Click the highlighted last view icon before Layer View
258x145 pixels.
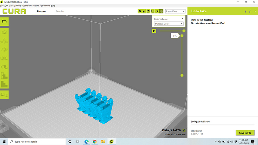point(161,11)
